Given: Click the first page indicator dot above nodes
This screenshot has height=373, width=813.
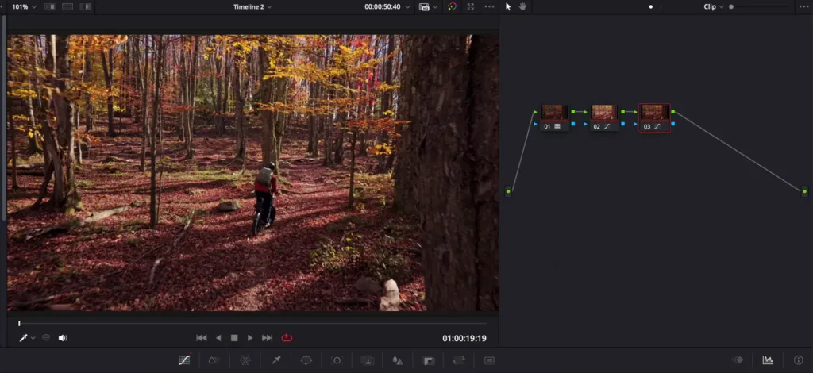Looking at the screenshot, I should 651,6.
